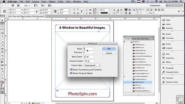This screenshot has width=185, height=104.
Task: Click the Columns input field
Action: point(88,52)
